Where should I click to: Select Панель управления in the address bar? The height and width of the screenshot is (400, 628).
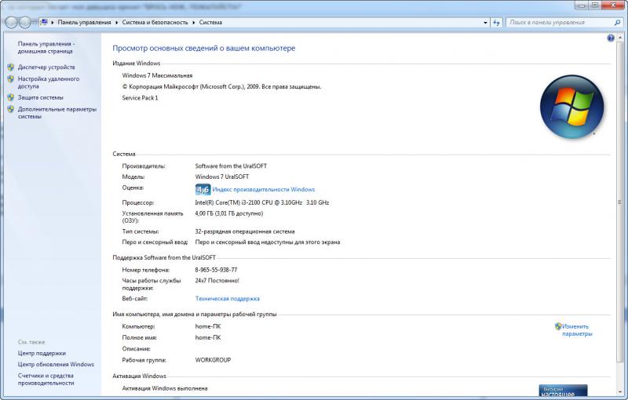[84, 23]
